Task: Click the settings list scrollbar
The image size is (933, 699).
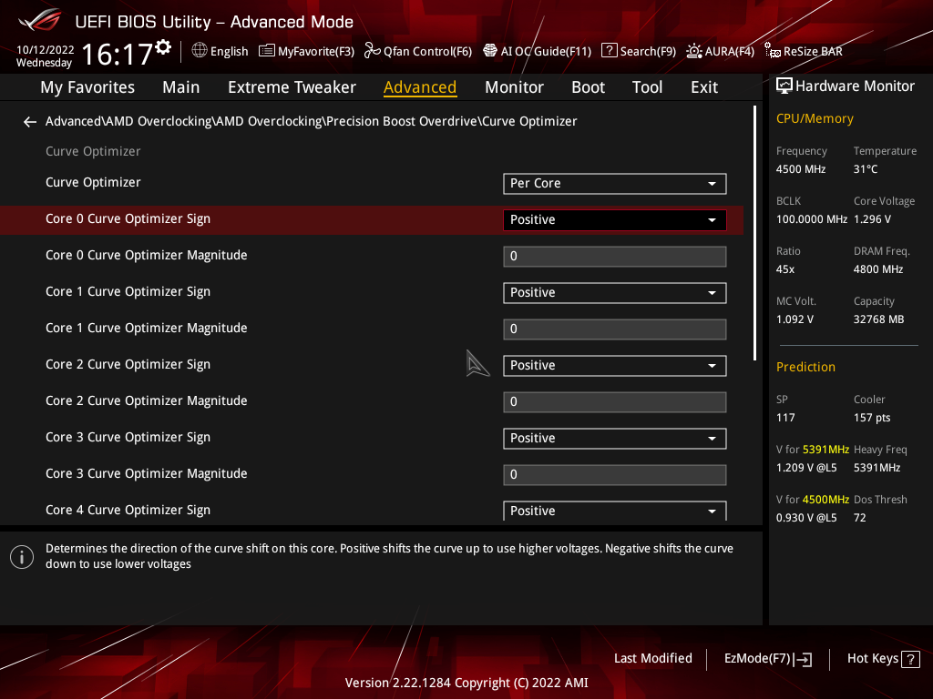Action: coord(754,233)
